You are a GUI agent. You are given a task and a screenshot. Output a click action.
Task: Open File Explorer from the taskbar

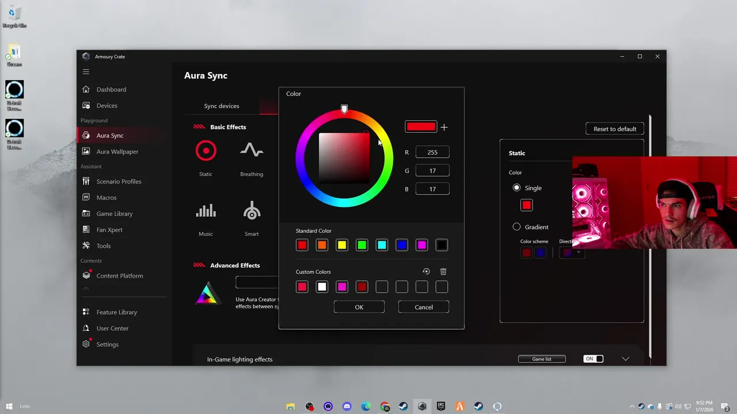290,407
